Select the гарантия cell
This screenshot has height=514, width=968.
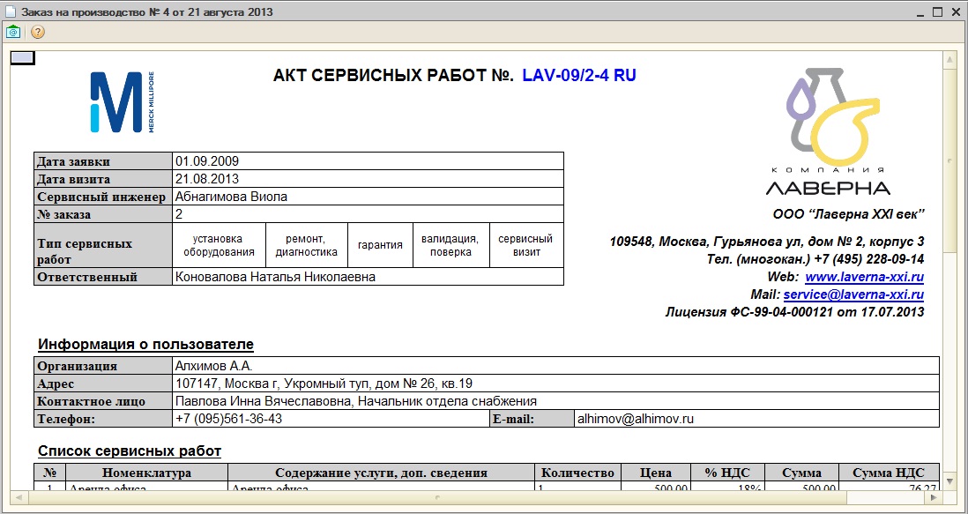tap(380, 246)
